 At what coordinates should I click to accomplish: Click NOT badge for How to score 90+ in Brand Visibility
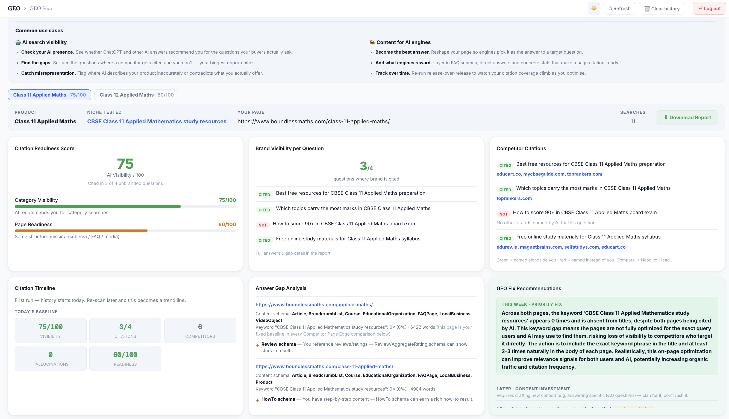[x=263, y=225]
